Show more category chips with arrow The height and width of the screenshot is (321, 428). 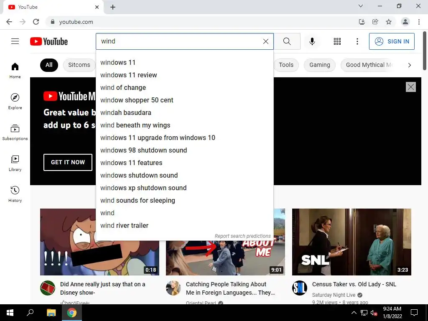(x=409, y=65)
